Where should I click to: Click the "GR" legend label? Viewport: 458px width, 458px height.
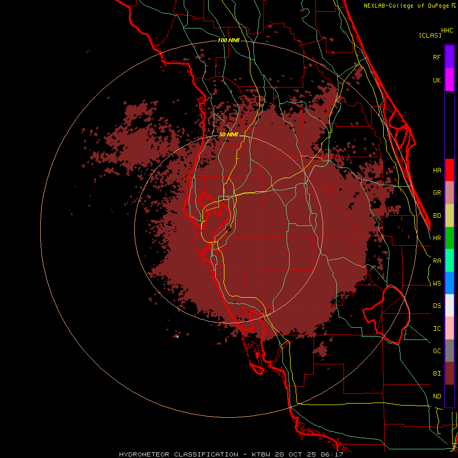point(437,193)
